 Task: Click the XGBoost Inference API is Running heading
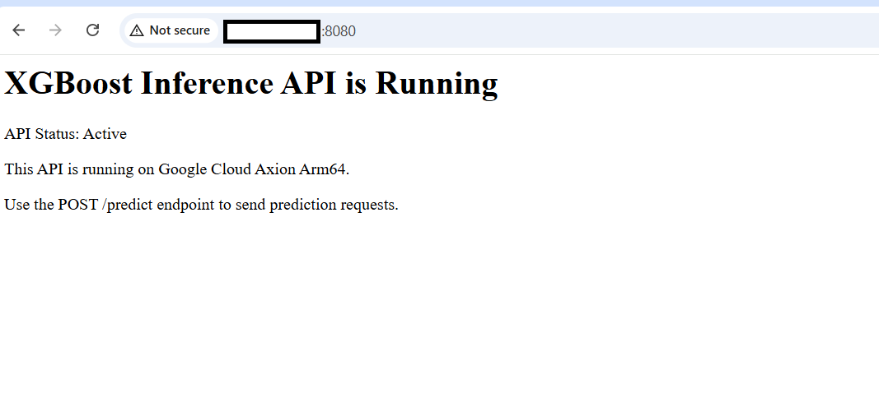[250, 83]
